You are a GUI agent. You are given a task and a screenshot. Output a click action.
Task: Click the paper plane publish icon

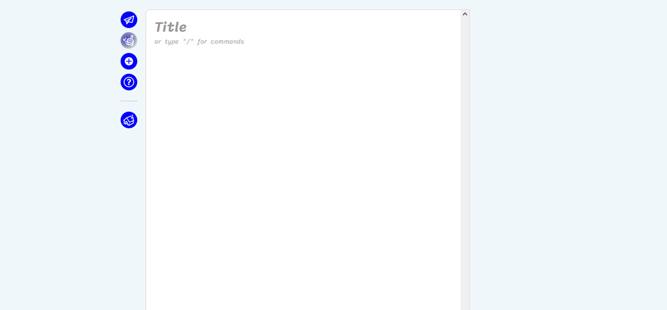[x=129, y=20]
